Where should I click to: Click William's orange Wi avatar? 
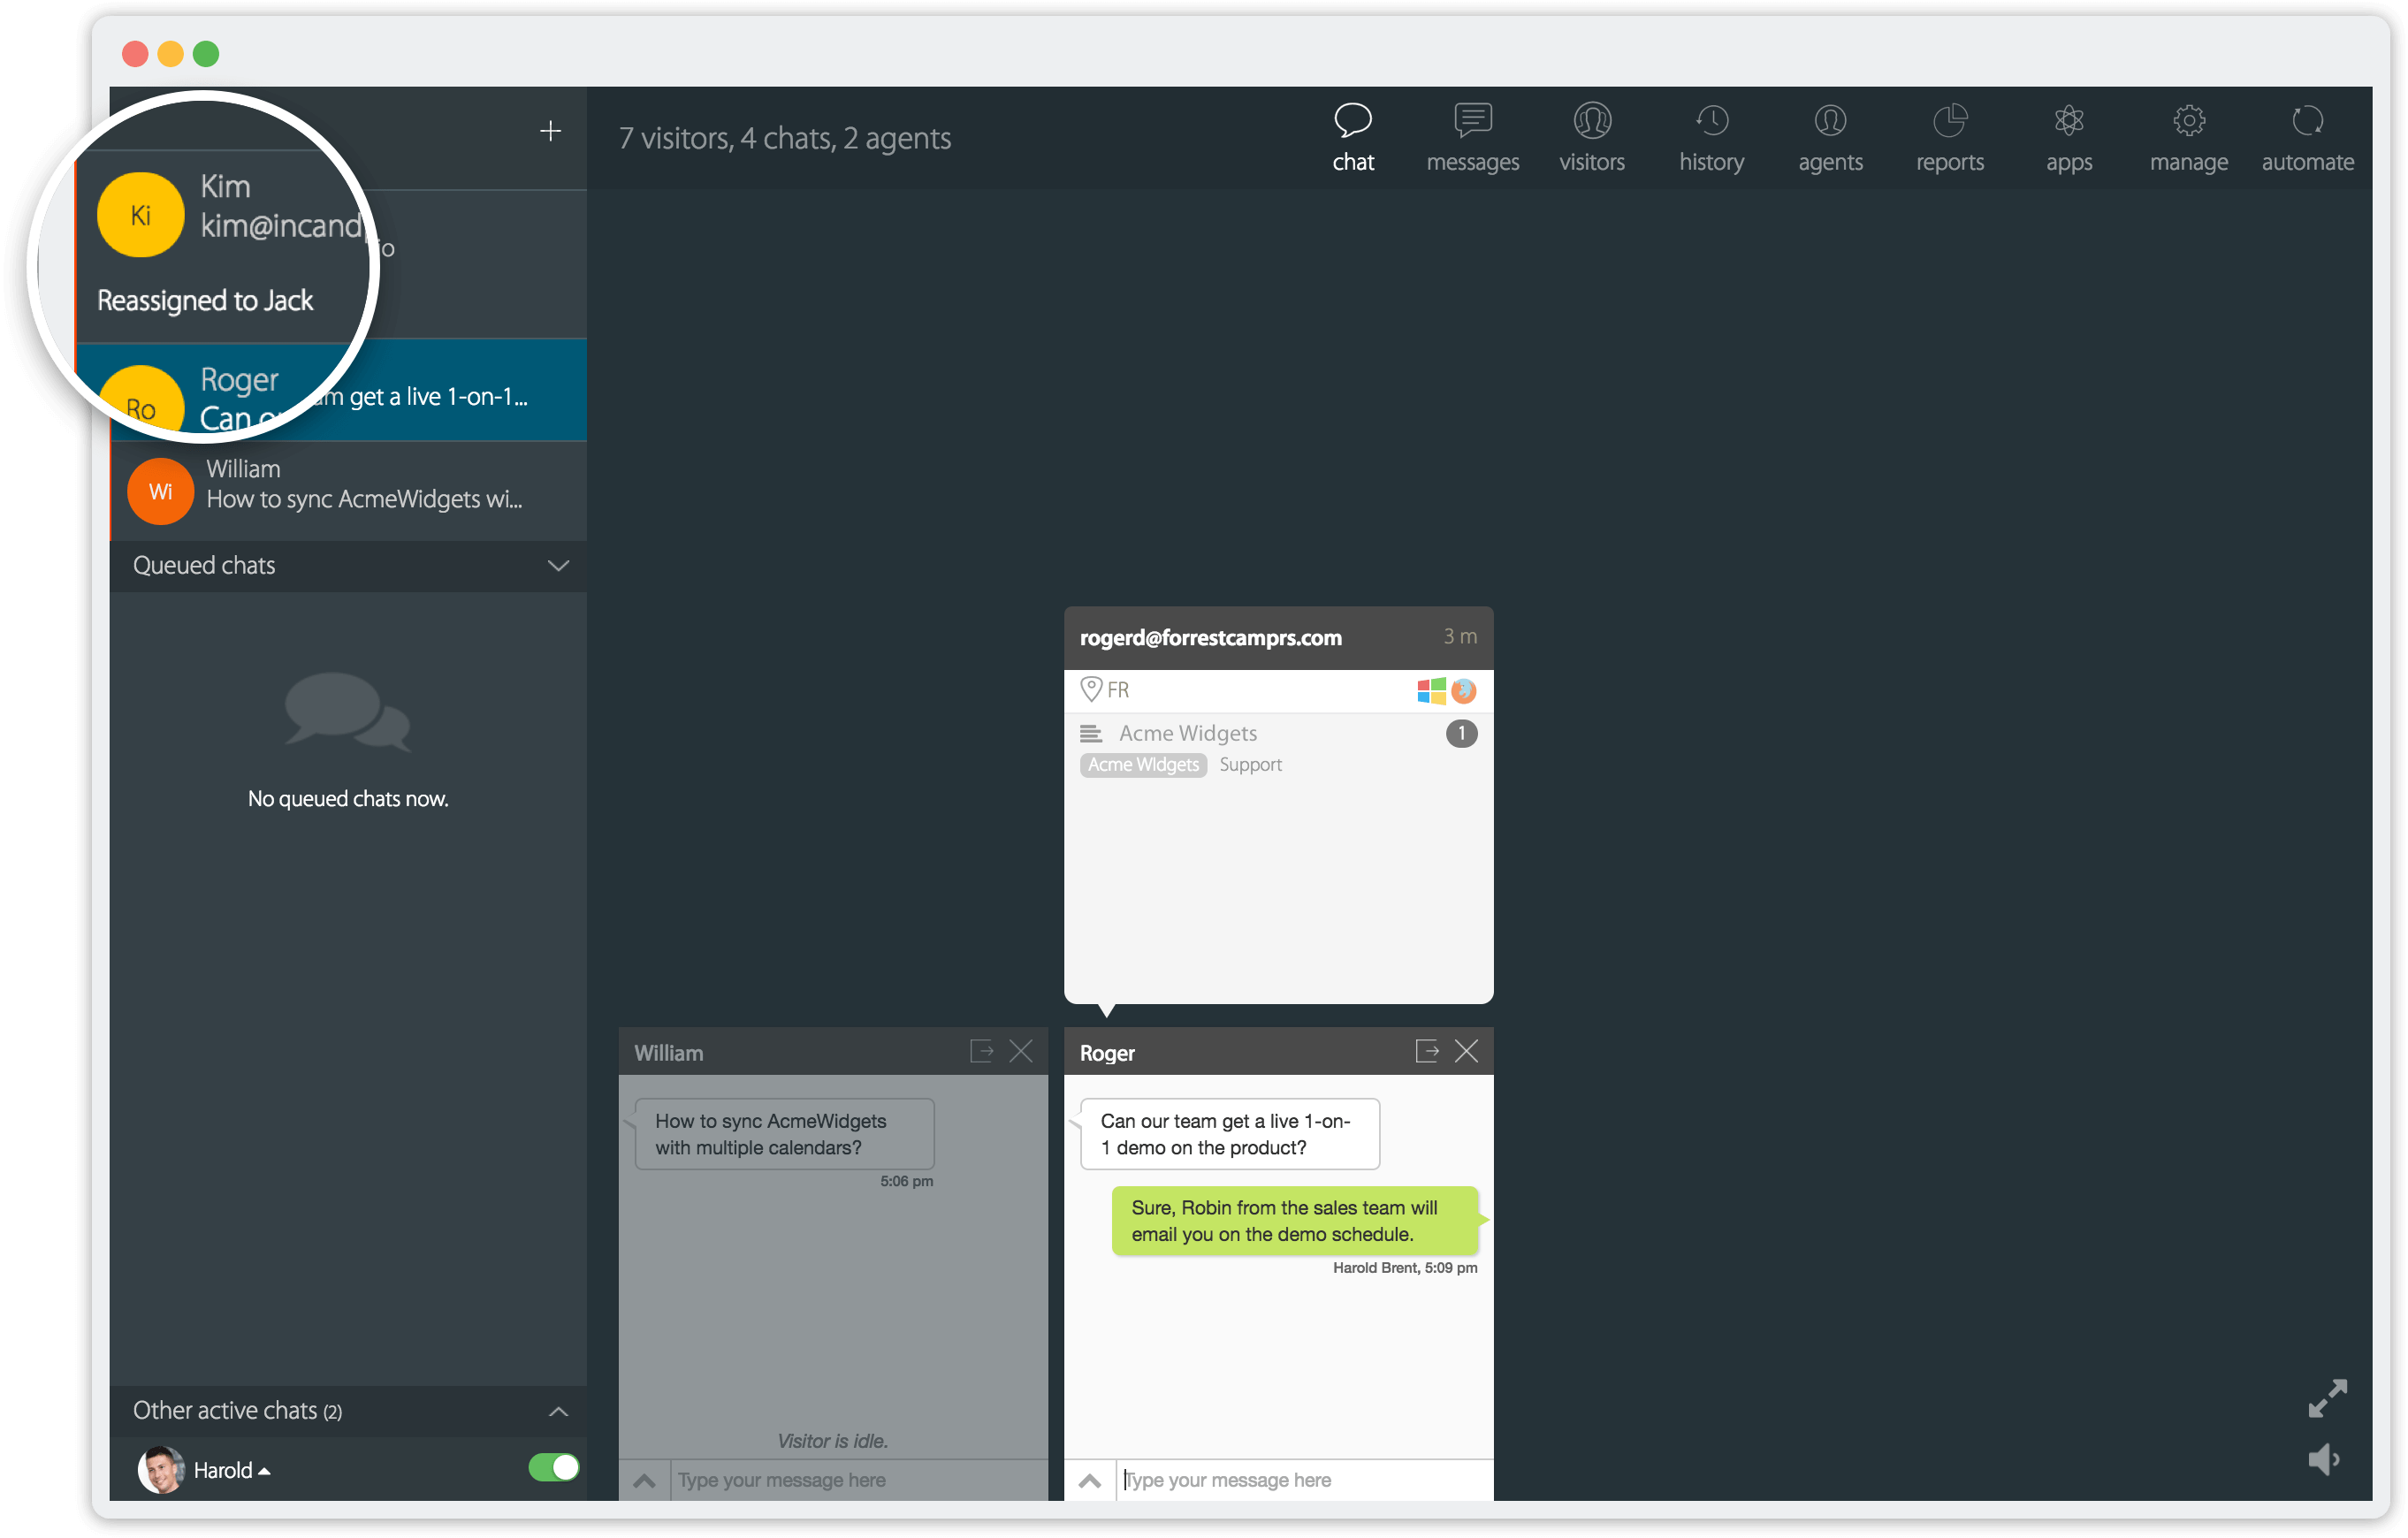(x=160, y=491)
